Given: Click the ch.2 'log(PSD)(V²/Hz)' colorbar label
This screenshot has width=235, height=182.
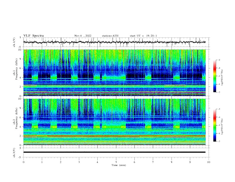Looking at the screenshot, I should pyautogui.click(x=222, y=126).
